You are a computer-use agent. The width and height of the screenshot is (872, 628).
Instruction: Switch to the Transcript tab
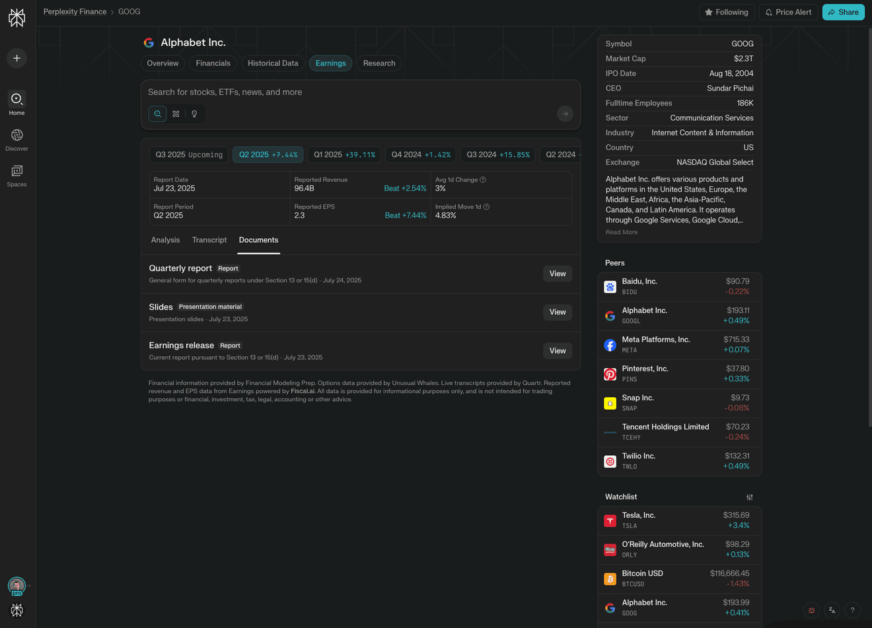209,240
